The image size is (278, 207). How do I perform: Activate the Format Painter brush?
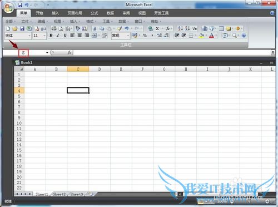(120, 28)
